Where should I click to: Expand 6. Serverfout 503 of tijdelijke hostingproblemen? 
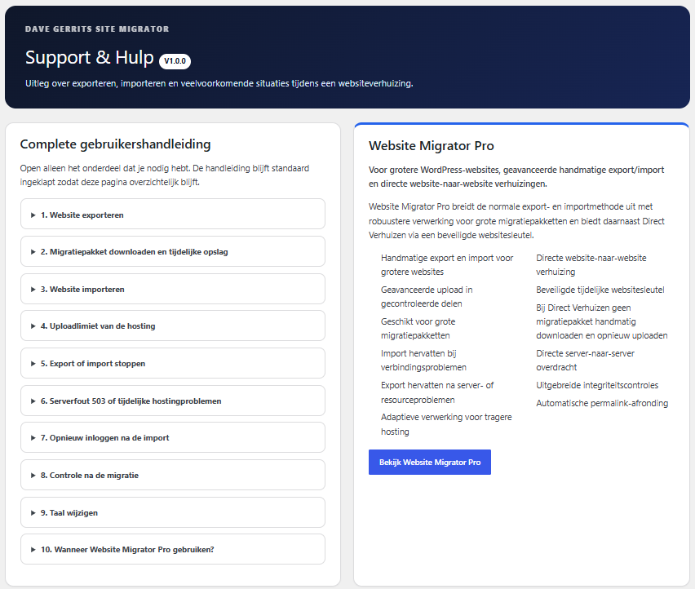(x=172, y=401)
